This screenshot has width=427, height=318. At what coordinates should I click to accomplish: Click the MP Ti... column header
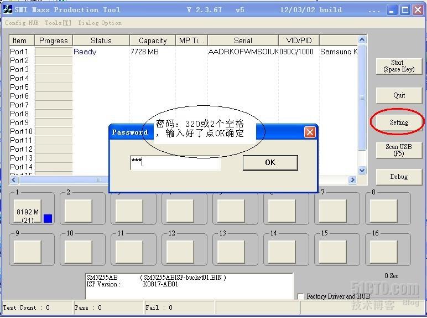[191, 40]
